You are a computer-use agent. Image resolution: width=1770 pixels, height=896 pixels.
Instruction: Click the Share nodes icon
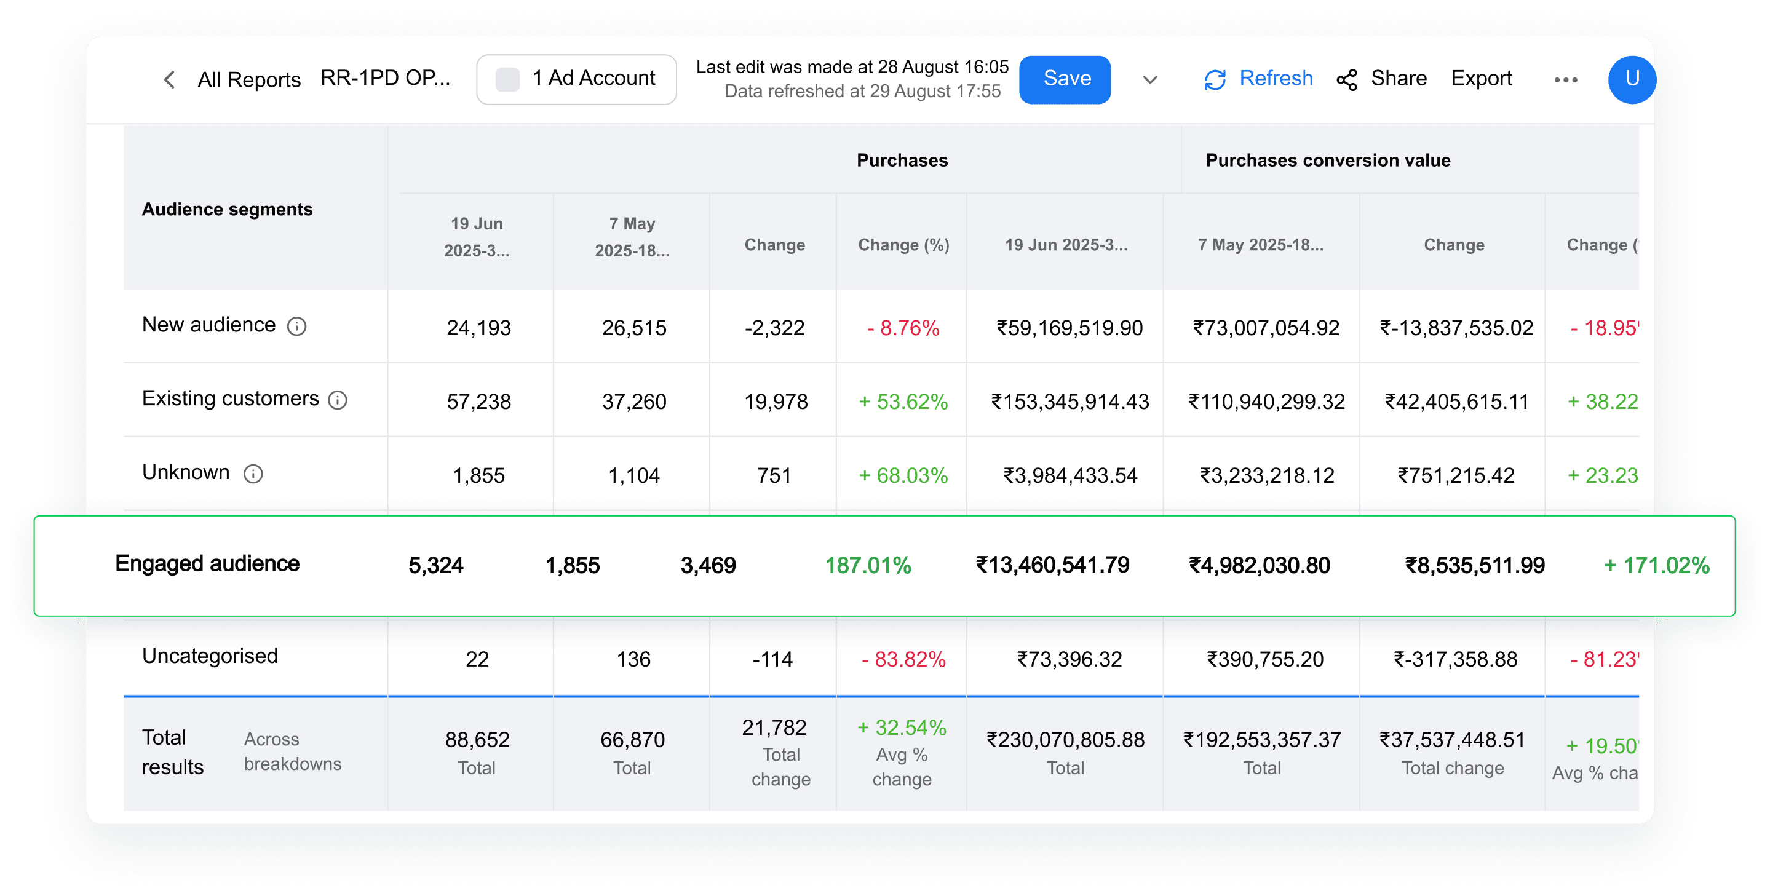pos(1347,80)
